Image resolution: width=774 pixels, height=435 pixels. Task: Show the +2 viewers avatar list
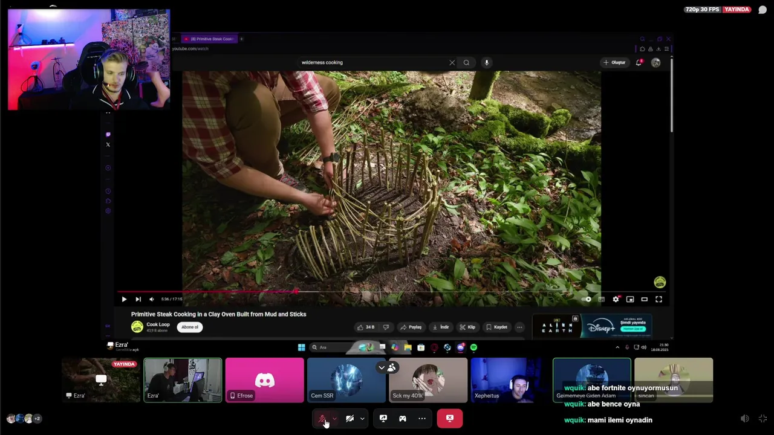coord(37,418)
